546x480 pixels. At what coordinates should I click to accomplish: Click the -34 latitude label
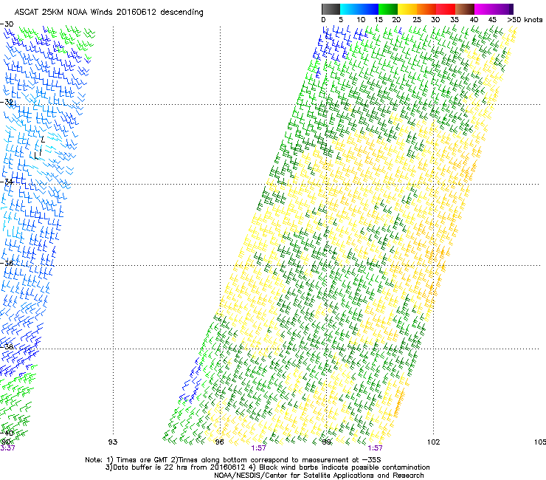(7, 182)
